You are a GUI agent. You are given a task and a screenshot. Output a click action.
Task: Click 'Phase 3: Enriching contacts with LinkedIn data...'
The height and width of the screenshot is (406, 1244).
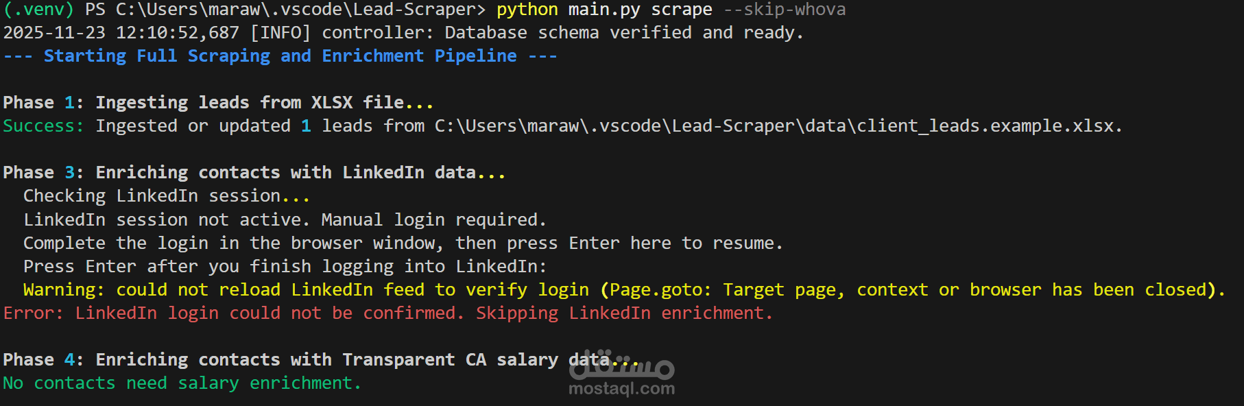(x=254, y=173)
